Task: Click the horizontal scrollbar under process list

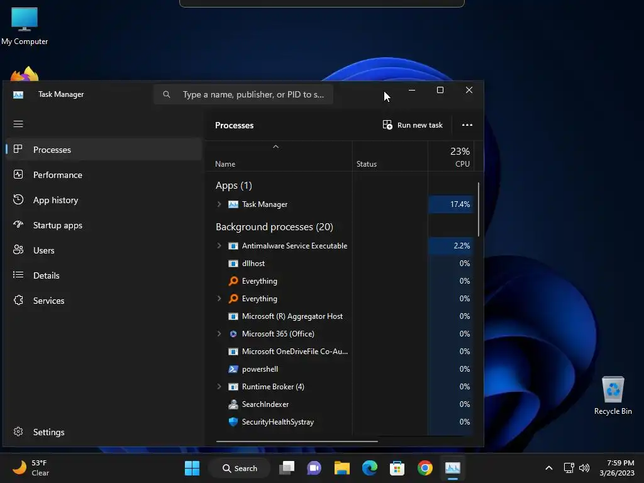Action: point(297,441)
